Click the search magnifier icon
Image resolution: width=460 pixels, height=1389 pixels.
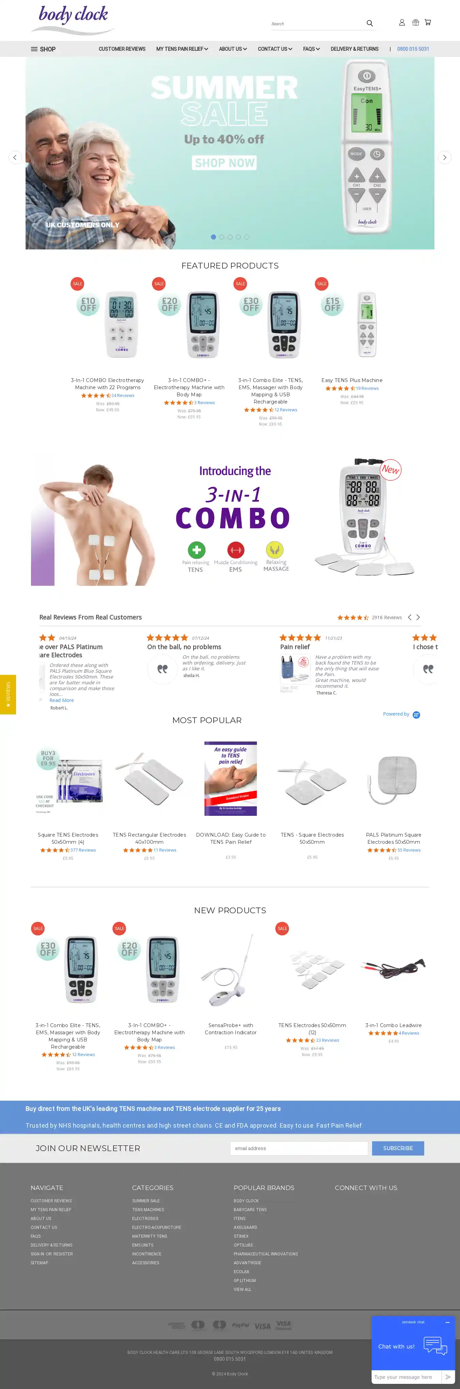pos(369,23)
